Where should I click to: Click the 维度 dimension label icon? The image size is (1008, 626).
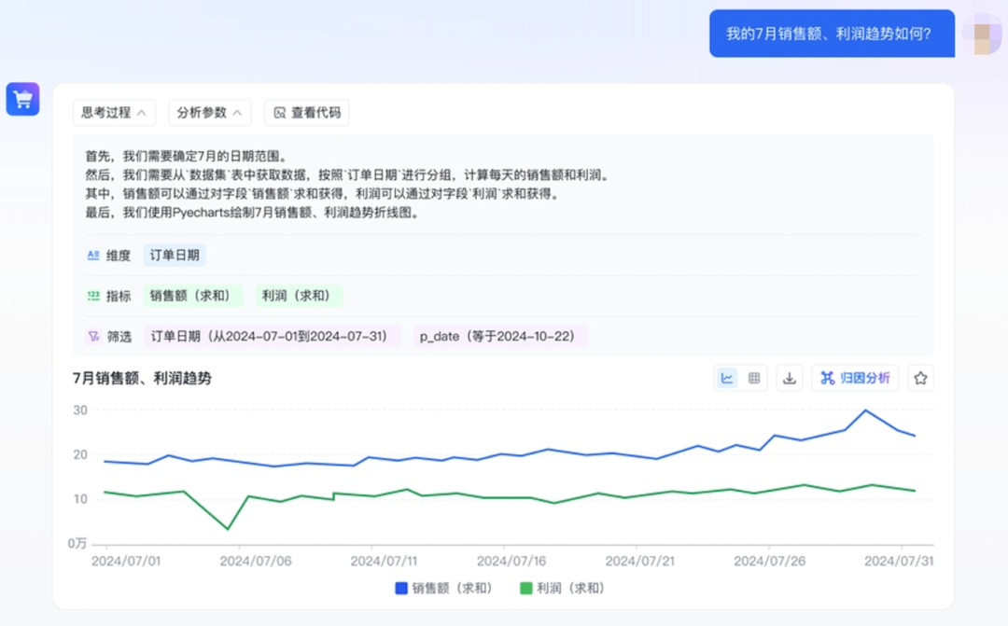(93, 255)
